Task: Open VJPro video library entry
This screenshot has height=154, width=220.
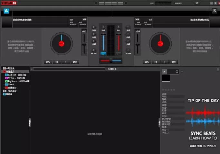Action: click(15, 78)
